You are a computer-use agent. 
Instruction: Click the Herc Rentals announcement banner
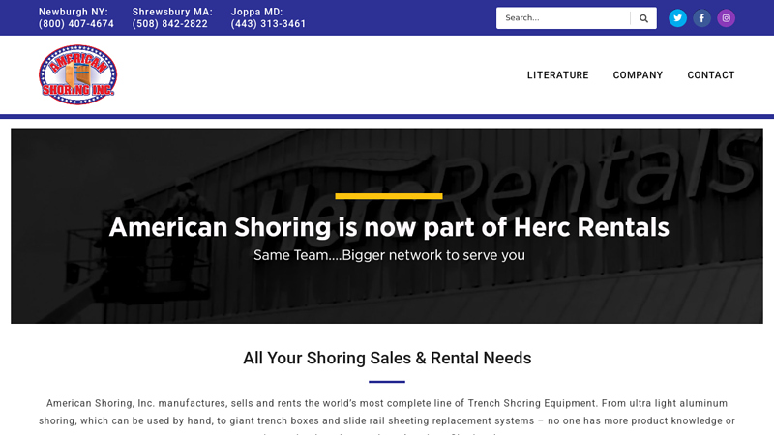[x=387, y=226]
